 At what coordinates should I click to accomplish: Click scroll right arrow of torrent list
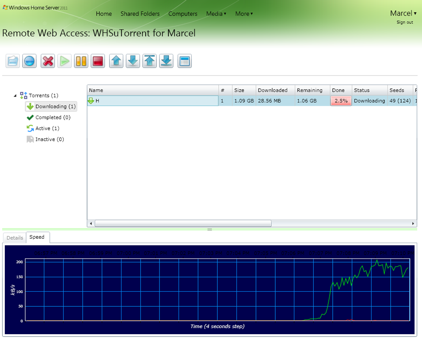(413, 223)
